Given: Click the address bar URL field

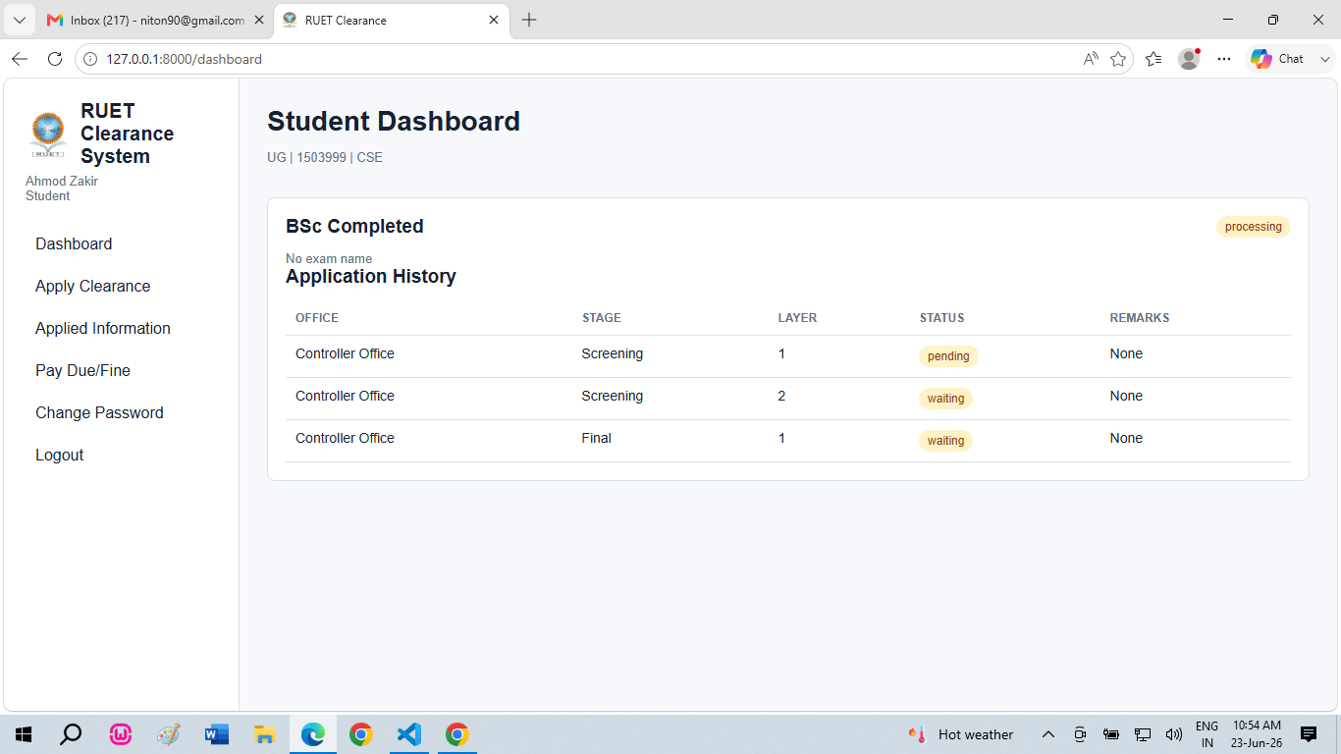Looking at the screenshot, I should tap(589, 59).
